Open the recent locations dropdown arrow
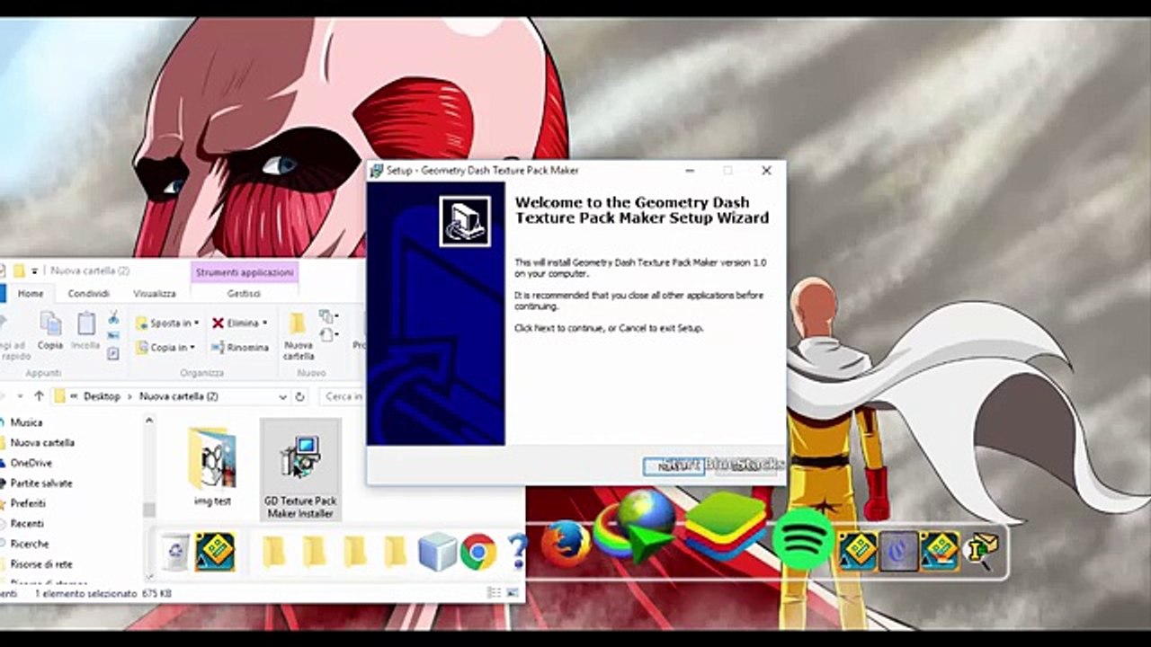The height and width of the screenshot is (647, 1151). pos(21,396)
